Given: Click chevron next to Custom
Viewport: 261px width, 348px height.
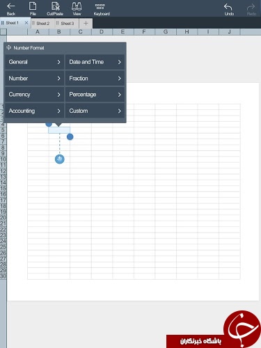Looking at the screenshot, I should coord(119,111).
